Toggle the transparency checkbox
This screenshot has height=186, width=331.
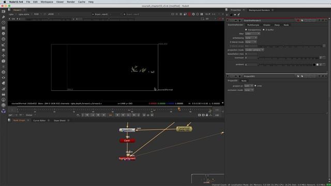[x=246, y=30]
